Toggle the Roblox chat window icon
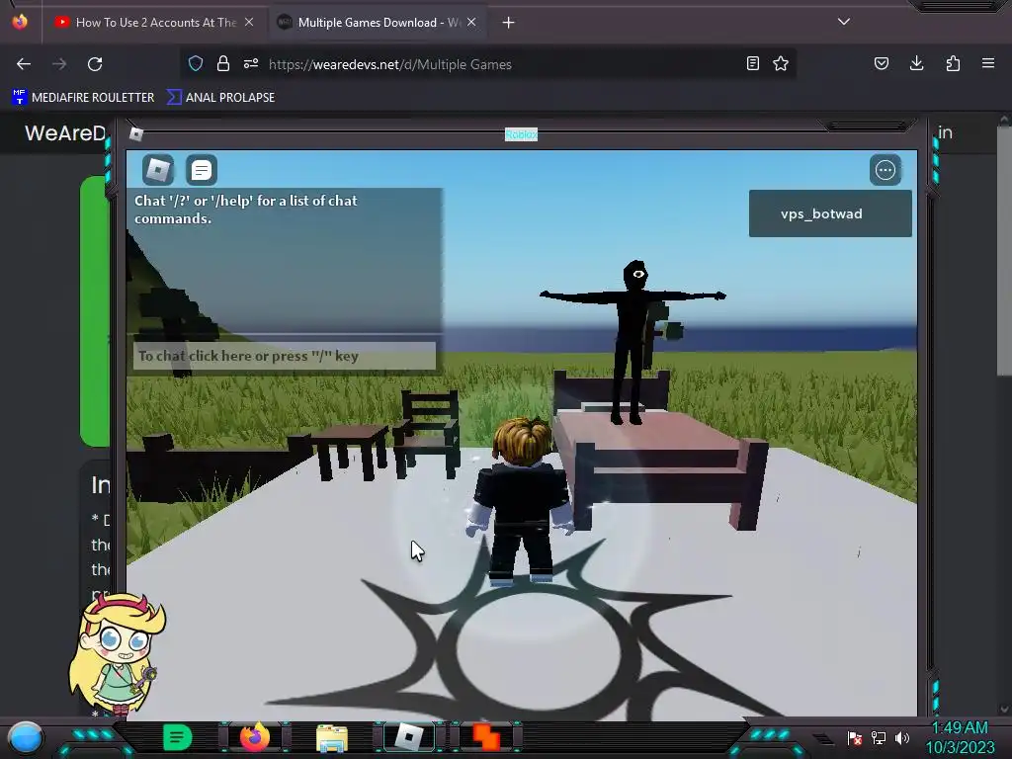 pyautogui.click(x=202, y=170)
